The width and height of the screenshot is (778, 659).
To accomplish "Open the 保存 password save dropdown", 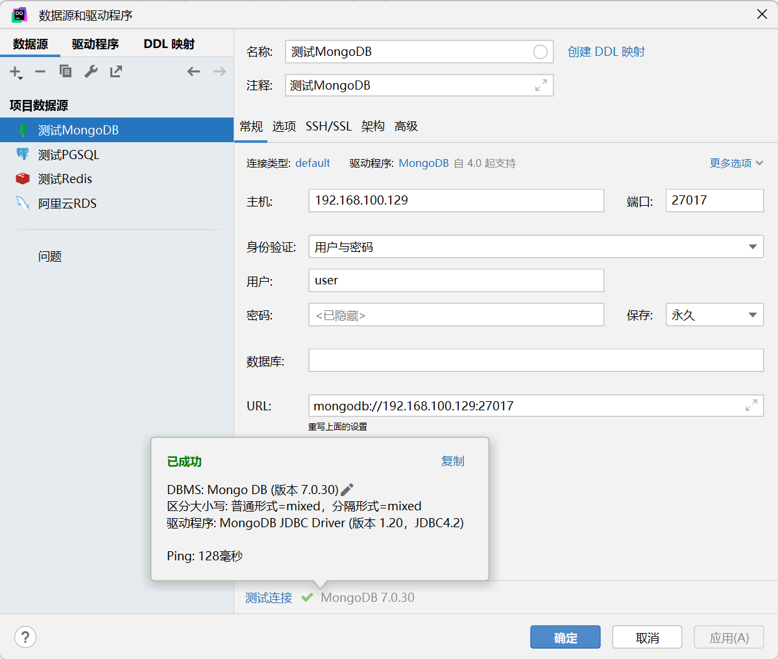I will click(x=714, y=315).
